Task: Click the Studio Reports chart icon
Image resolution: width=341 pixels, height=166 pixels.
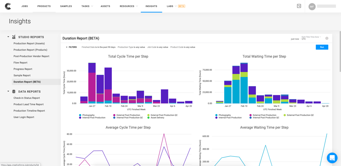Action: pos(14,37)
